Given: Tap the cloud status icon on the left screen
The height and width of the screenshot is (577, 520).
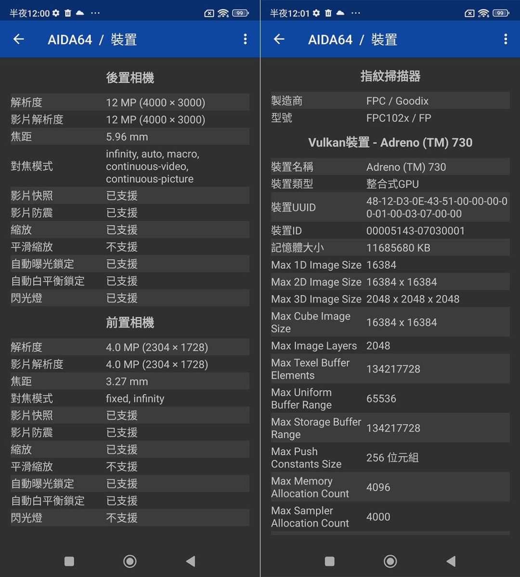Looking at the screenshot, I should [79, 13].
